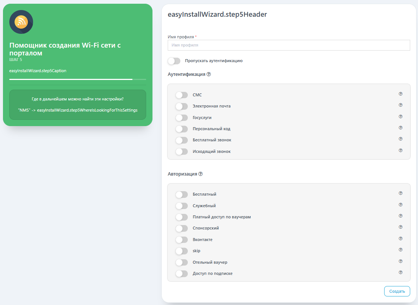418x305 pixels.
Task: Enable СМС authentication toggle
Action: [181, 95]
